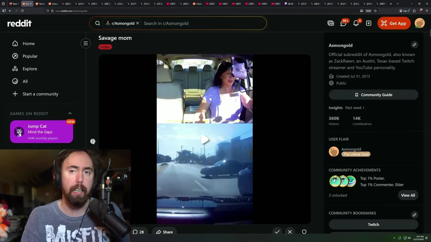Open the tab list dropdown chevron
The height and width of the screenshot is (242, 431).
(x=398, y=4)
